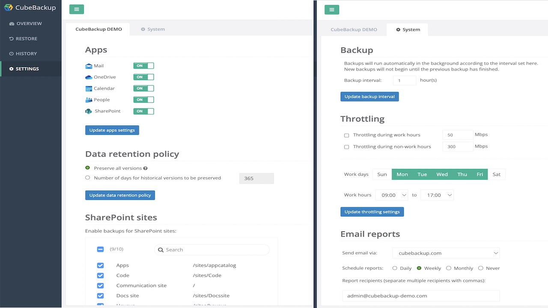Click the Mail app icon

point(89,66)
